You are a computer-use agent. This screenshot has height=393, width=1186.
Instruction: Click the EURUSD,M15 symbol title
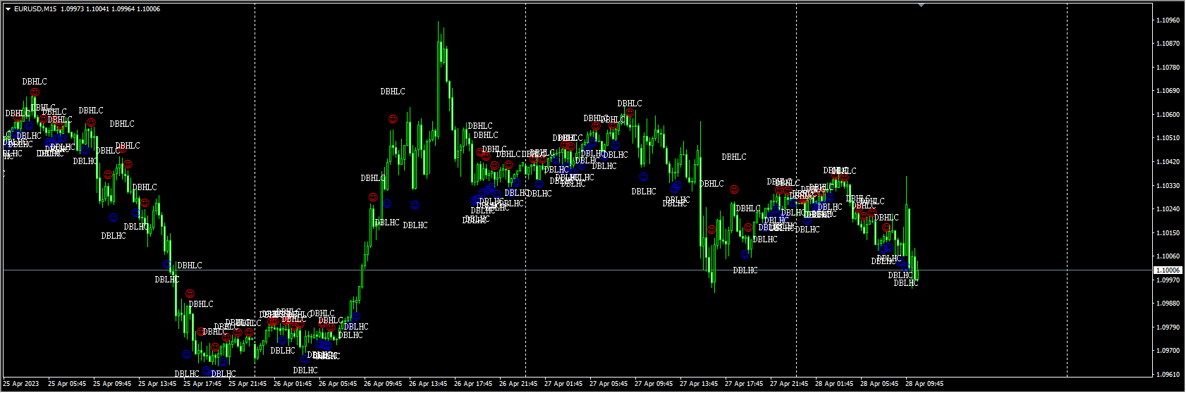35,9
